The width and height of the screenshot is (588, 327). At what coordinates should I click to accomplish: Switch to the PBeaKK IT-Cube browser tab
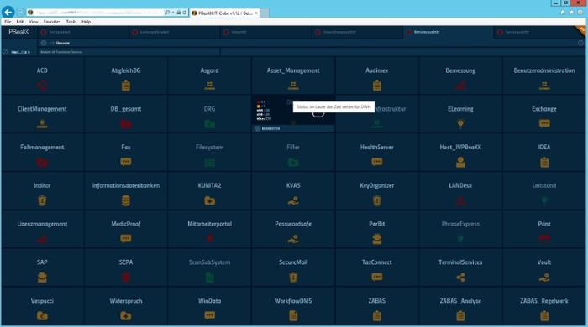pos(224,13)
